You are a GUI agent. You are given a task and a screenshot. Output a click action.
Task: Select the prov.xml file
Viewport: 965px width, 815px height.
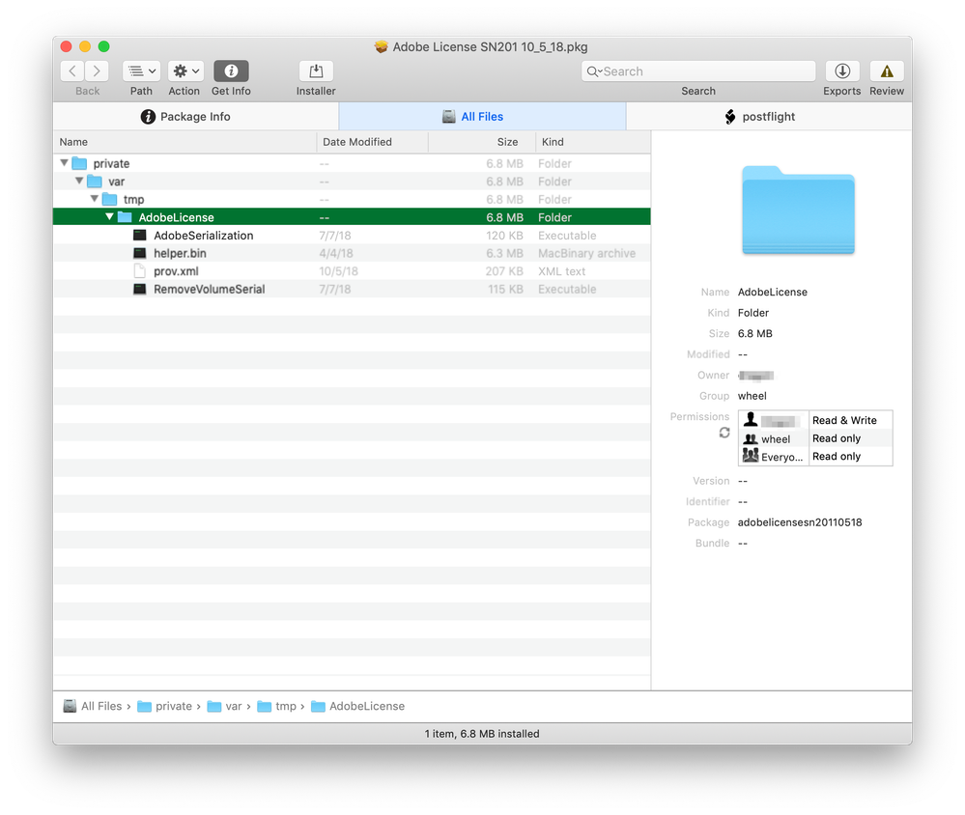click(352, 270)
